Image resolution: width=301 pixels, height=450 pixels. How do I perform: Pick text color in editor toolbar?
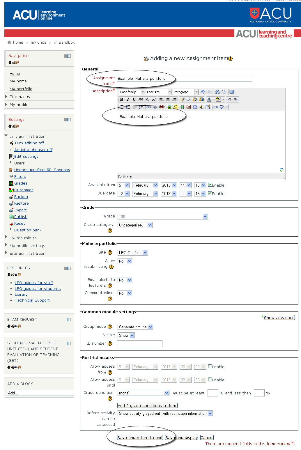209,100
